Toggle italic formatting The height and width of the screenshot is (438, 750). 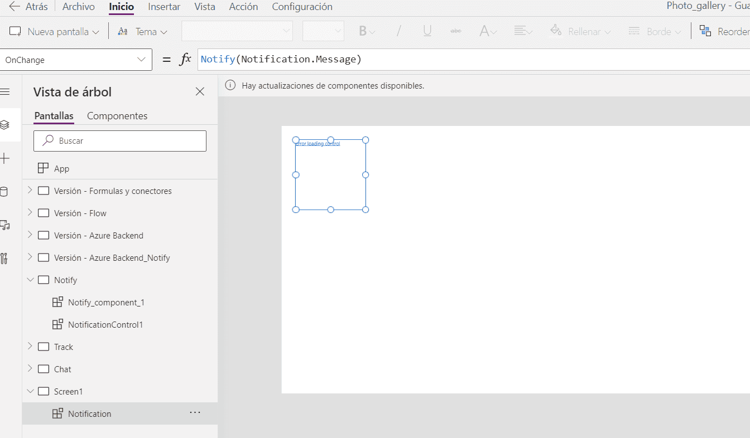click(x=398, y=31)
